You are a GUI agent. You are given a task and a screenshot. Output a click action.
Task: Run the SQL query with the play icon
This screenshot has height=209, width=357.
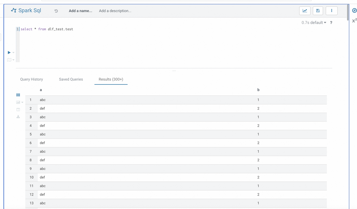(x=9, y=52)
